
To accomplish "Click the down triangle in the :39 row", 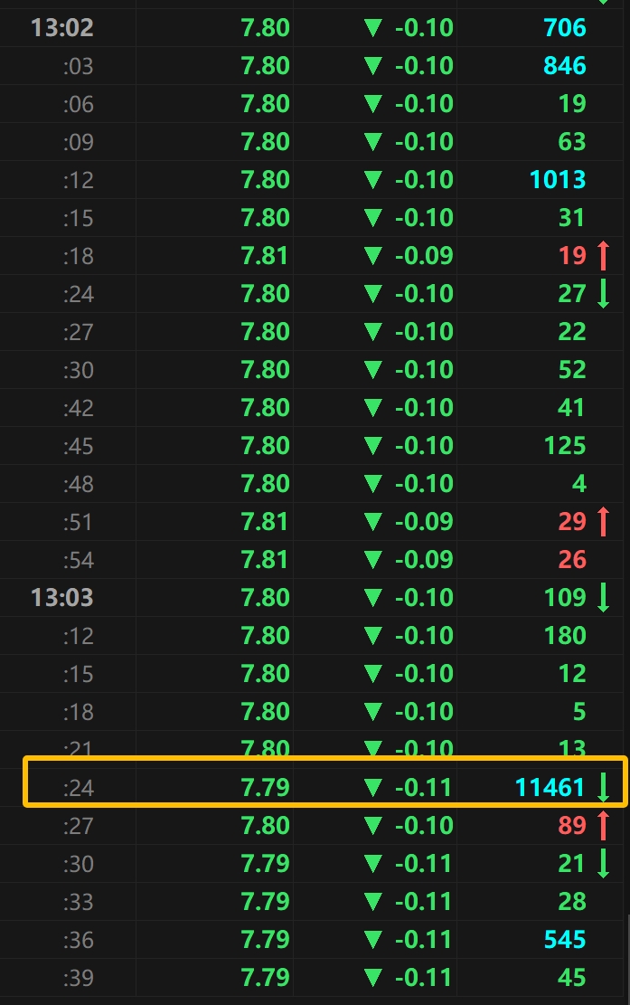I will click(x=372, y=978).
